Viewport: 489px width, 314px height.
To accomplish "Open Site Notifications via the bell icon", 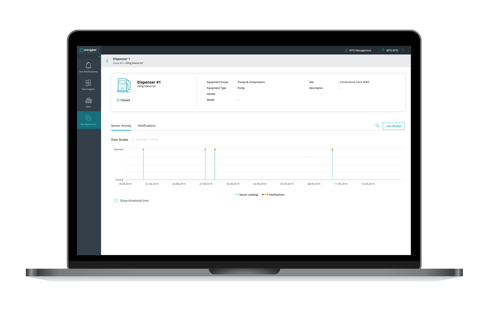I will (x=88, y=65).
